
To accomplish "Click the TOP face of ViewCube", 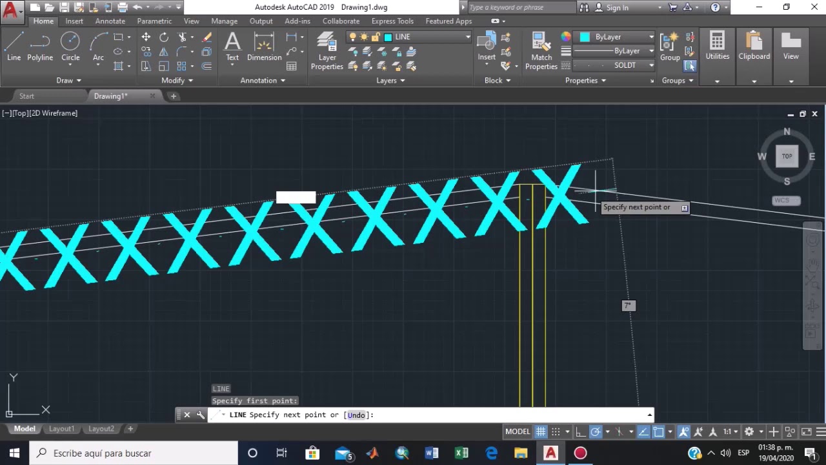I will pyautogui.click(x=787, y=156).
